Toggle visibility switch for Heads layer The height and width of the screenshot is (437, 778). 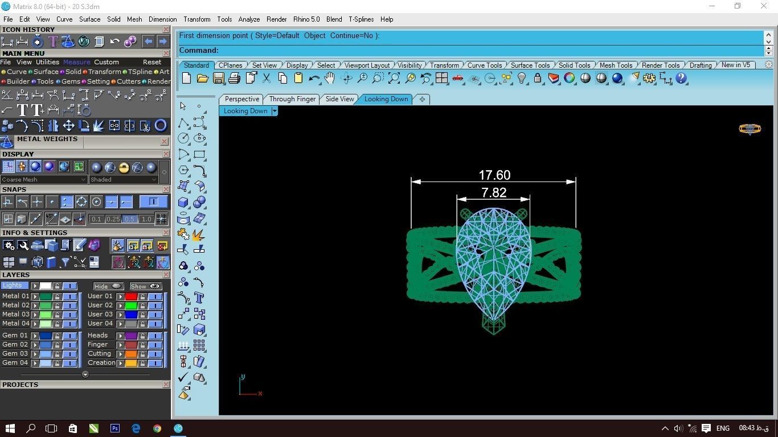pyautogui.click(x=155, y=336)
